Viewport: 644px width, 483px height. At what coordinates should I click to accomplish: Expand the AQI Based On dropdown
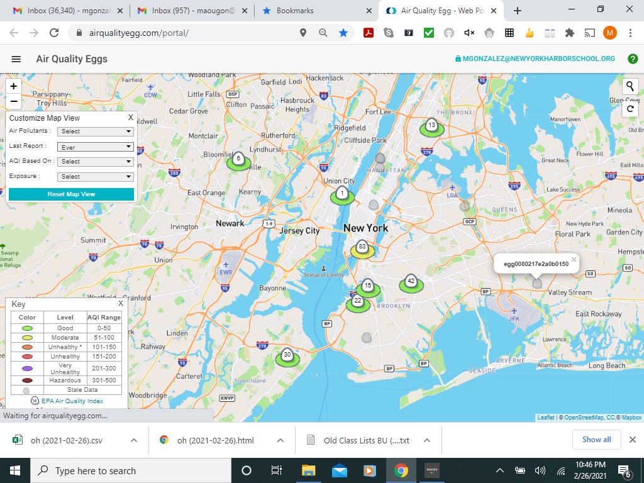tap(96, 162)
